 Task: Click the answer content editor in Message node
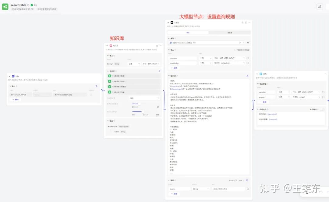click(x=291, y=118)
